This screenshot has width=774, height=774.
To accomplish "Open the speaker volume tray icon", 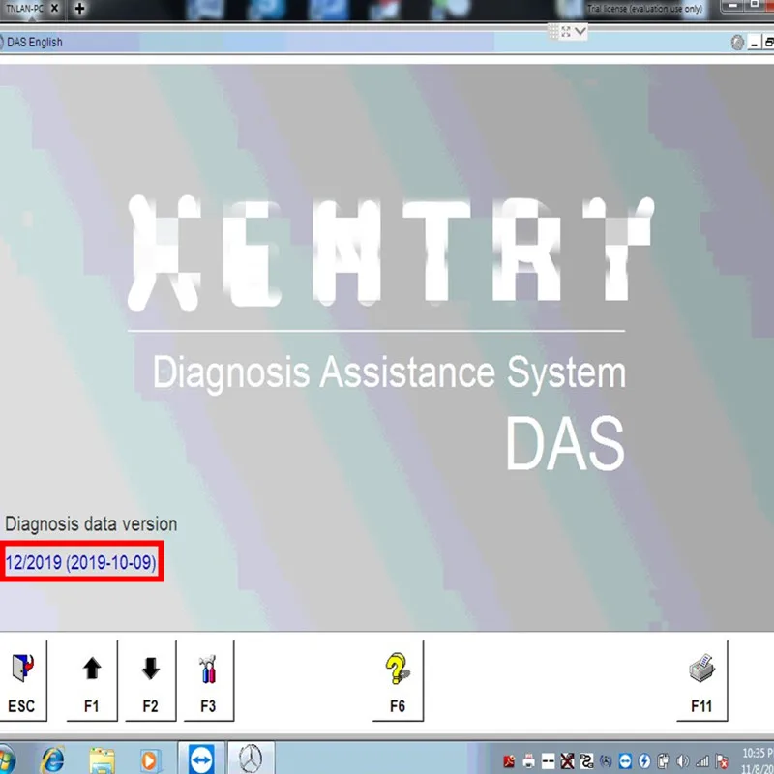I will [683, 761].
